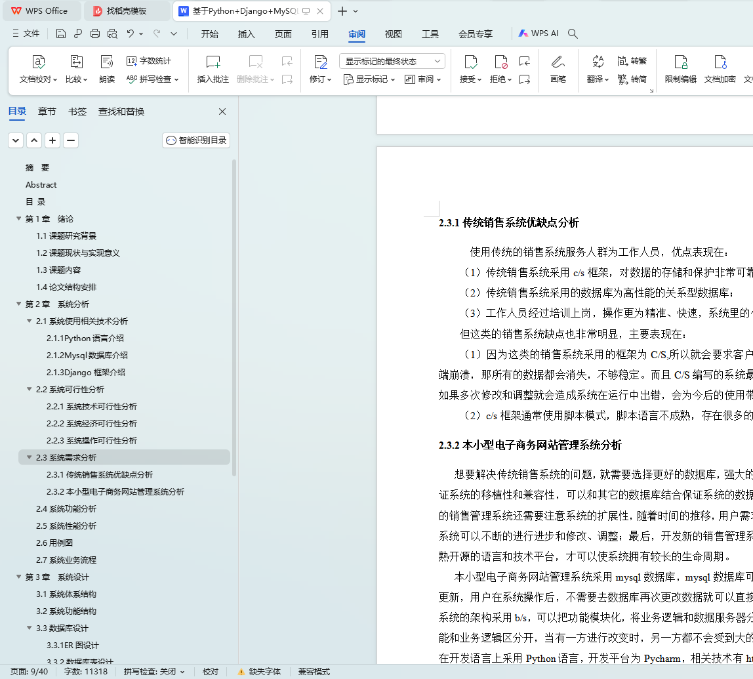Click 字数: 11318 in status bar

pos(85,672)
